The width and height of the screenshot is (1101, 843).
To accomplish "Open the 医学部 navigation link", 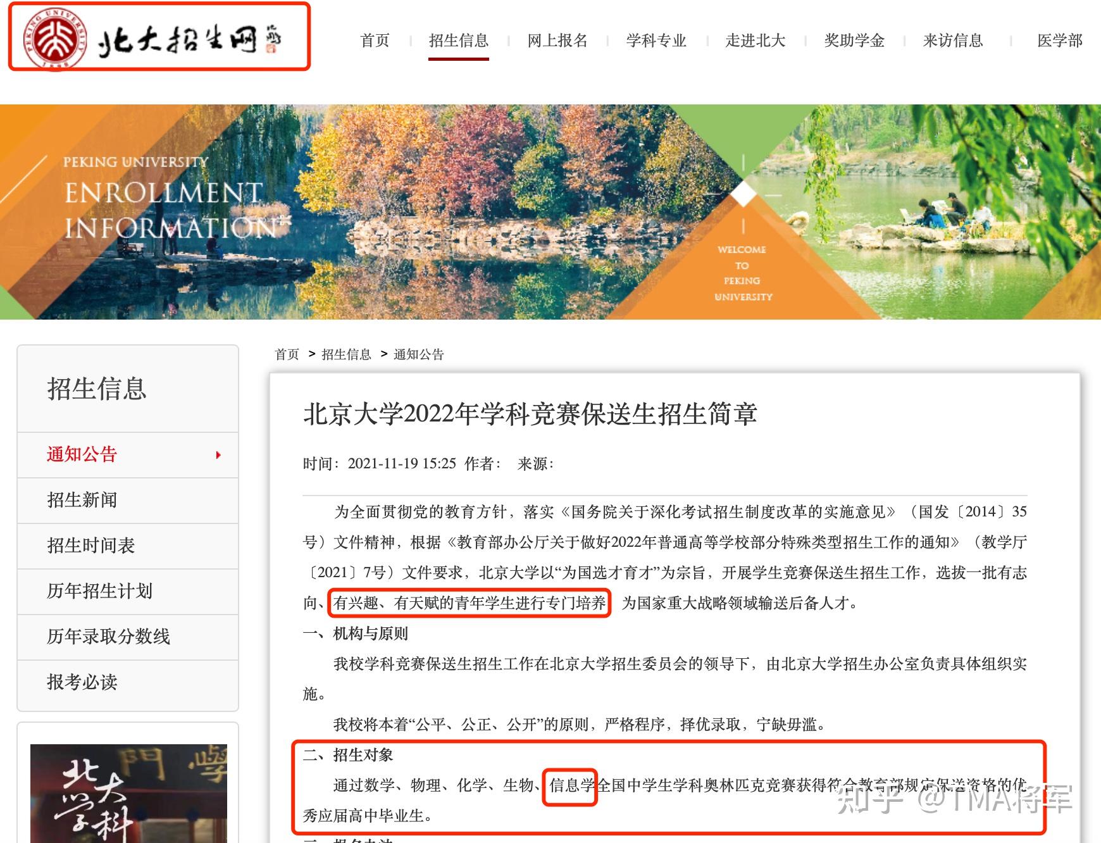I will coord(1060,41).
